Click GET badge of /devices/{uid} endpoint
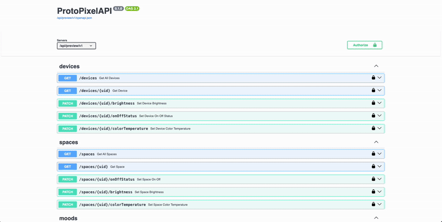This screenshot has height=222, width=442. click(x=67, y=91)
